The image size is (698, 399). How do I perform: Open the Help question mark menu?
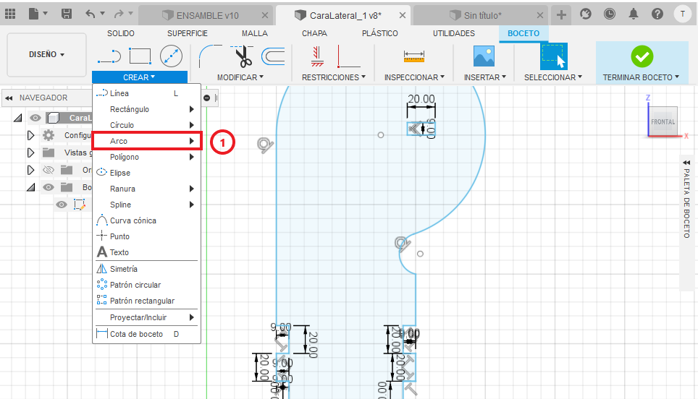(x=657, y=14)
